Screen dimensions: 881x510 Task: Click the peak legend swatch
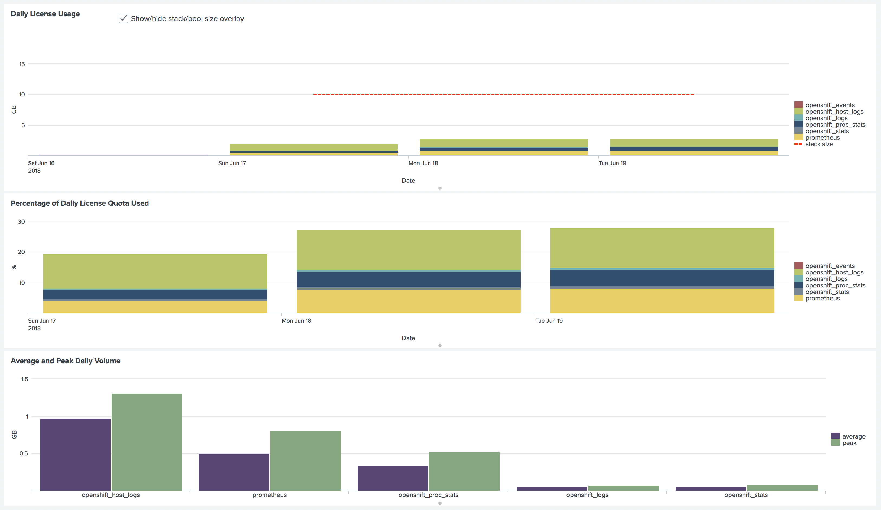click(835, 443)
